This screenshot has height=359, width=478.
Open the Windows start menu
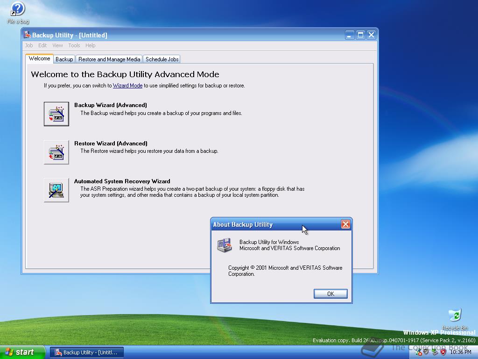(22, 352)
